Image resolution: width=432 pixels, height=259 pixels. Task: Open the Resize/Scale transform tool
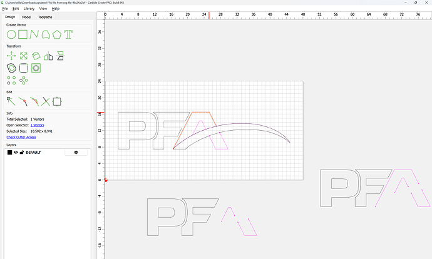tap(23, 56)
